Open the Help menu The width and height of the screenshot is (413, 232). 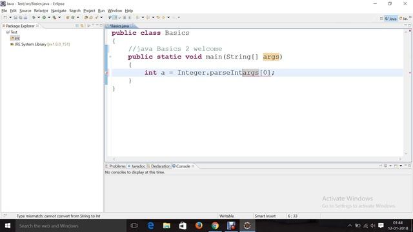pos(129,11)
